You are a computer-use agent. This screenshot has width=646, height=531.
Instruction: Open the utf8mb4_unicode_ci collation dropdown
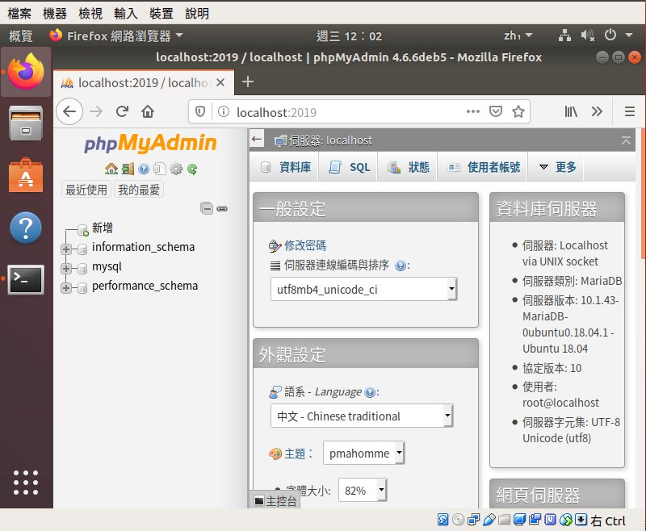pos(364,289)
